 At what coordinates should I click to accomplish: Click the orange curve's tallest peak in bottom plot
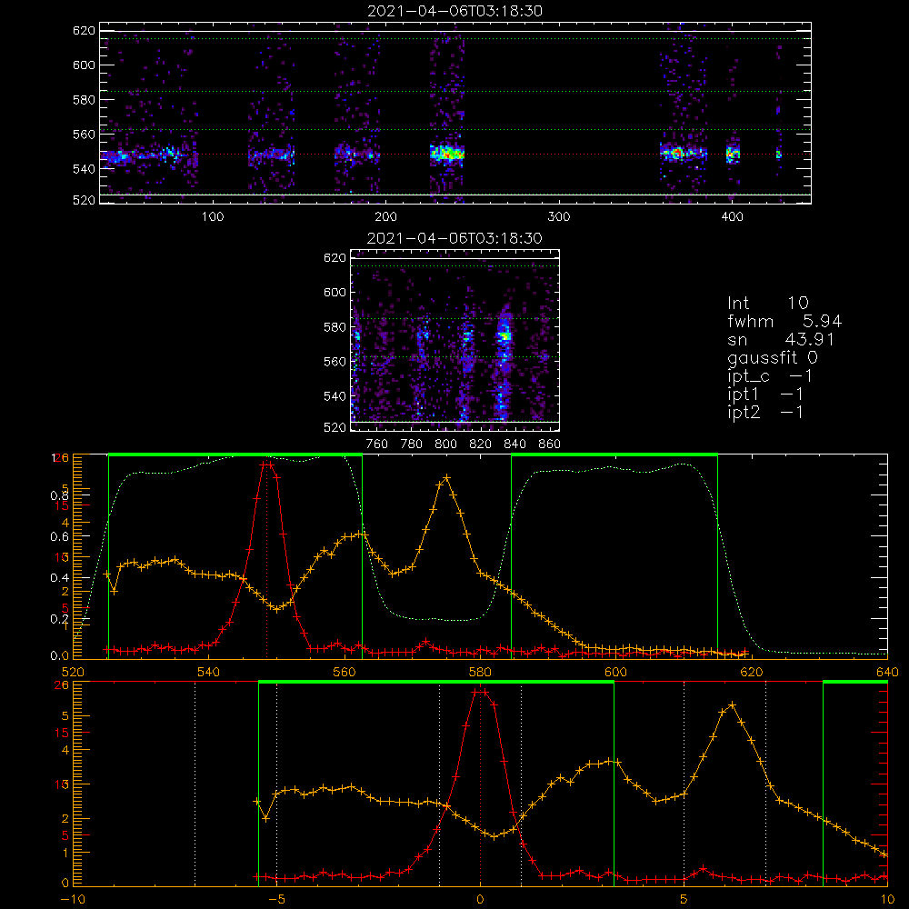(732, 705)
